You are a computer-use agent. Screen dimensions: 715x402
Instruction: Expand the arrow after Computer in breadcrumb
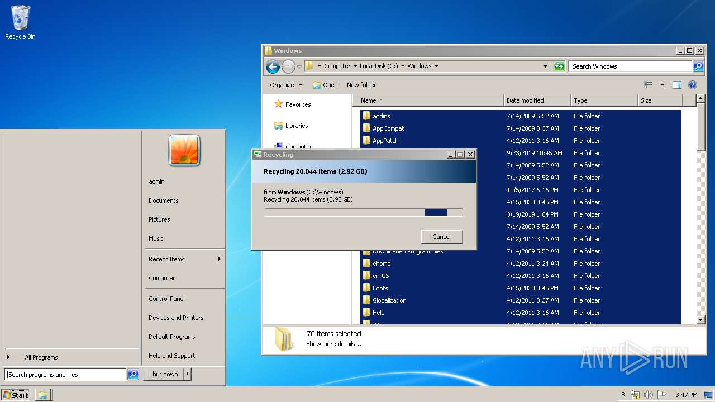point(355,66)
